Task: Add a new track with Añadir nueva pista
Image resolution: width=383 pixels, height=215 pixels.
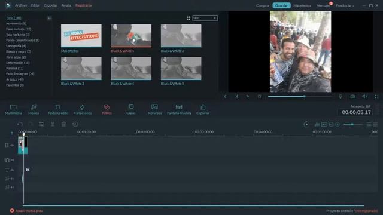Action: click(26, 211)
